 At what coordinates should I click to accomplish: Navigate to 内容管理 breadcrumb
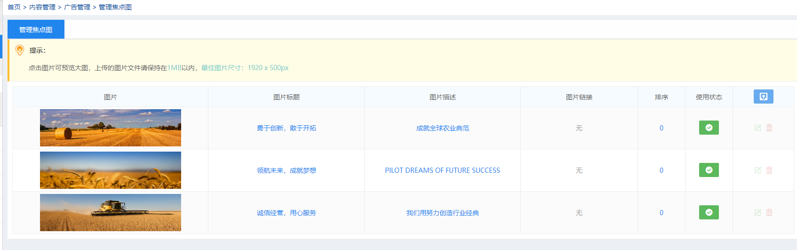click(x=42, y=7)
